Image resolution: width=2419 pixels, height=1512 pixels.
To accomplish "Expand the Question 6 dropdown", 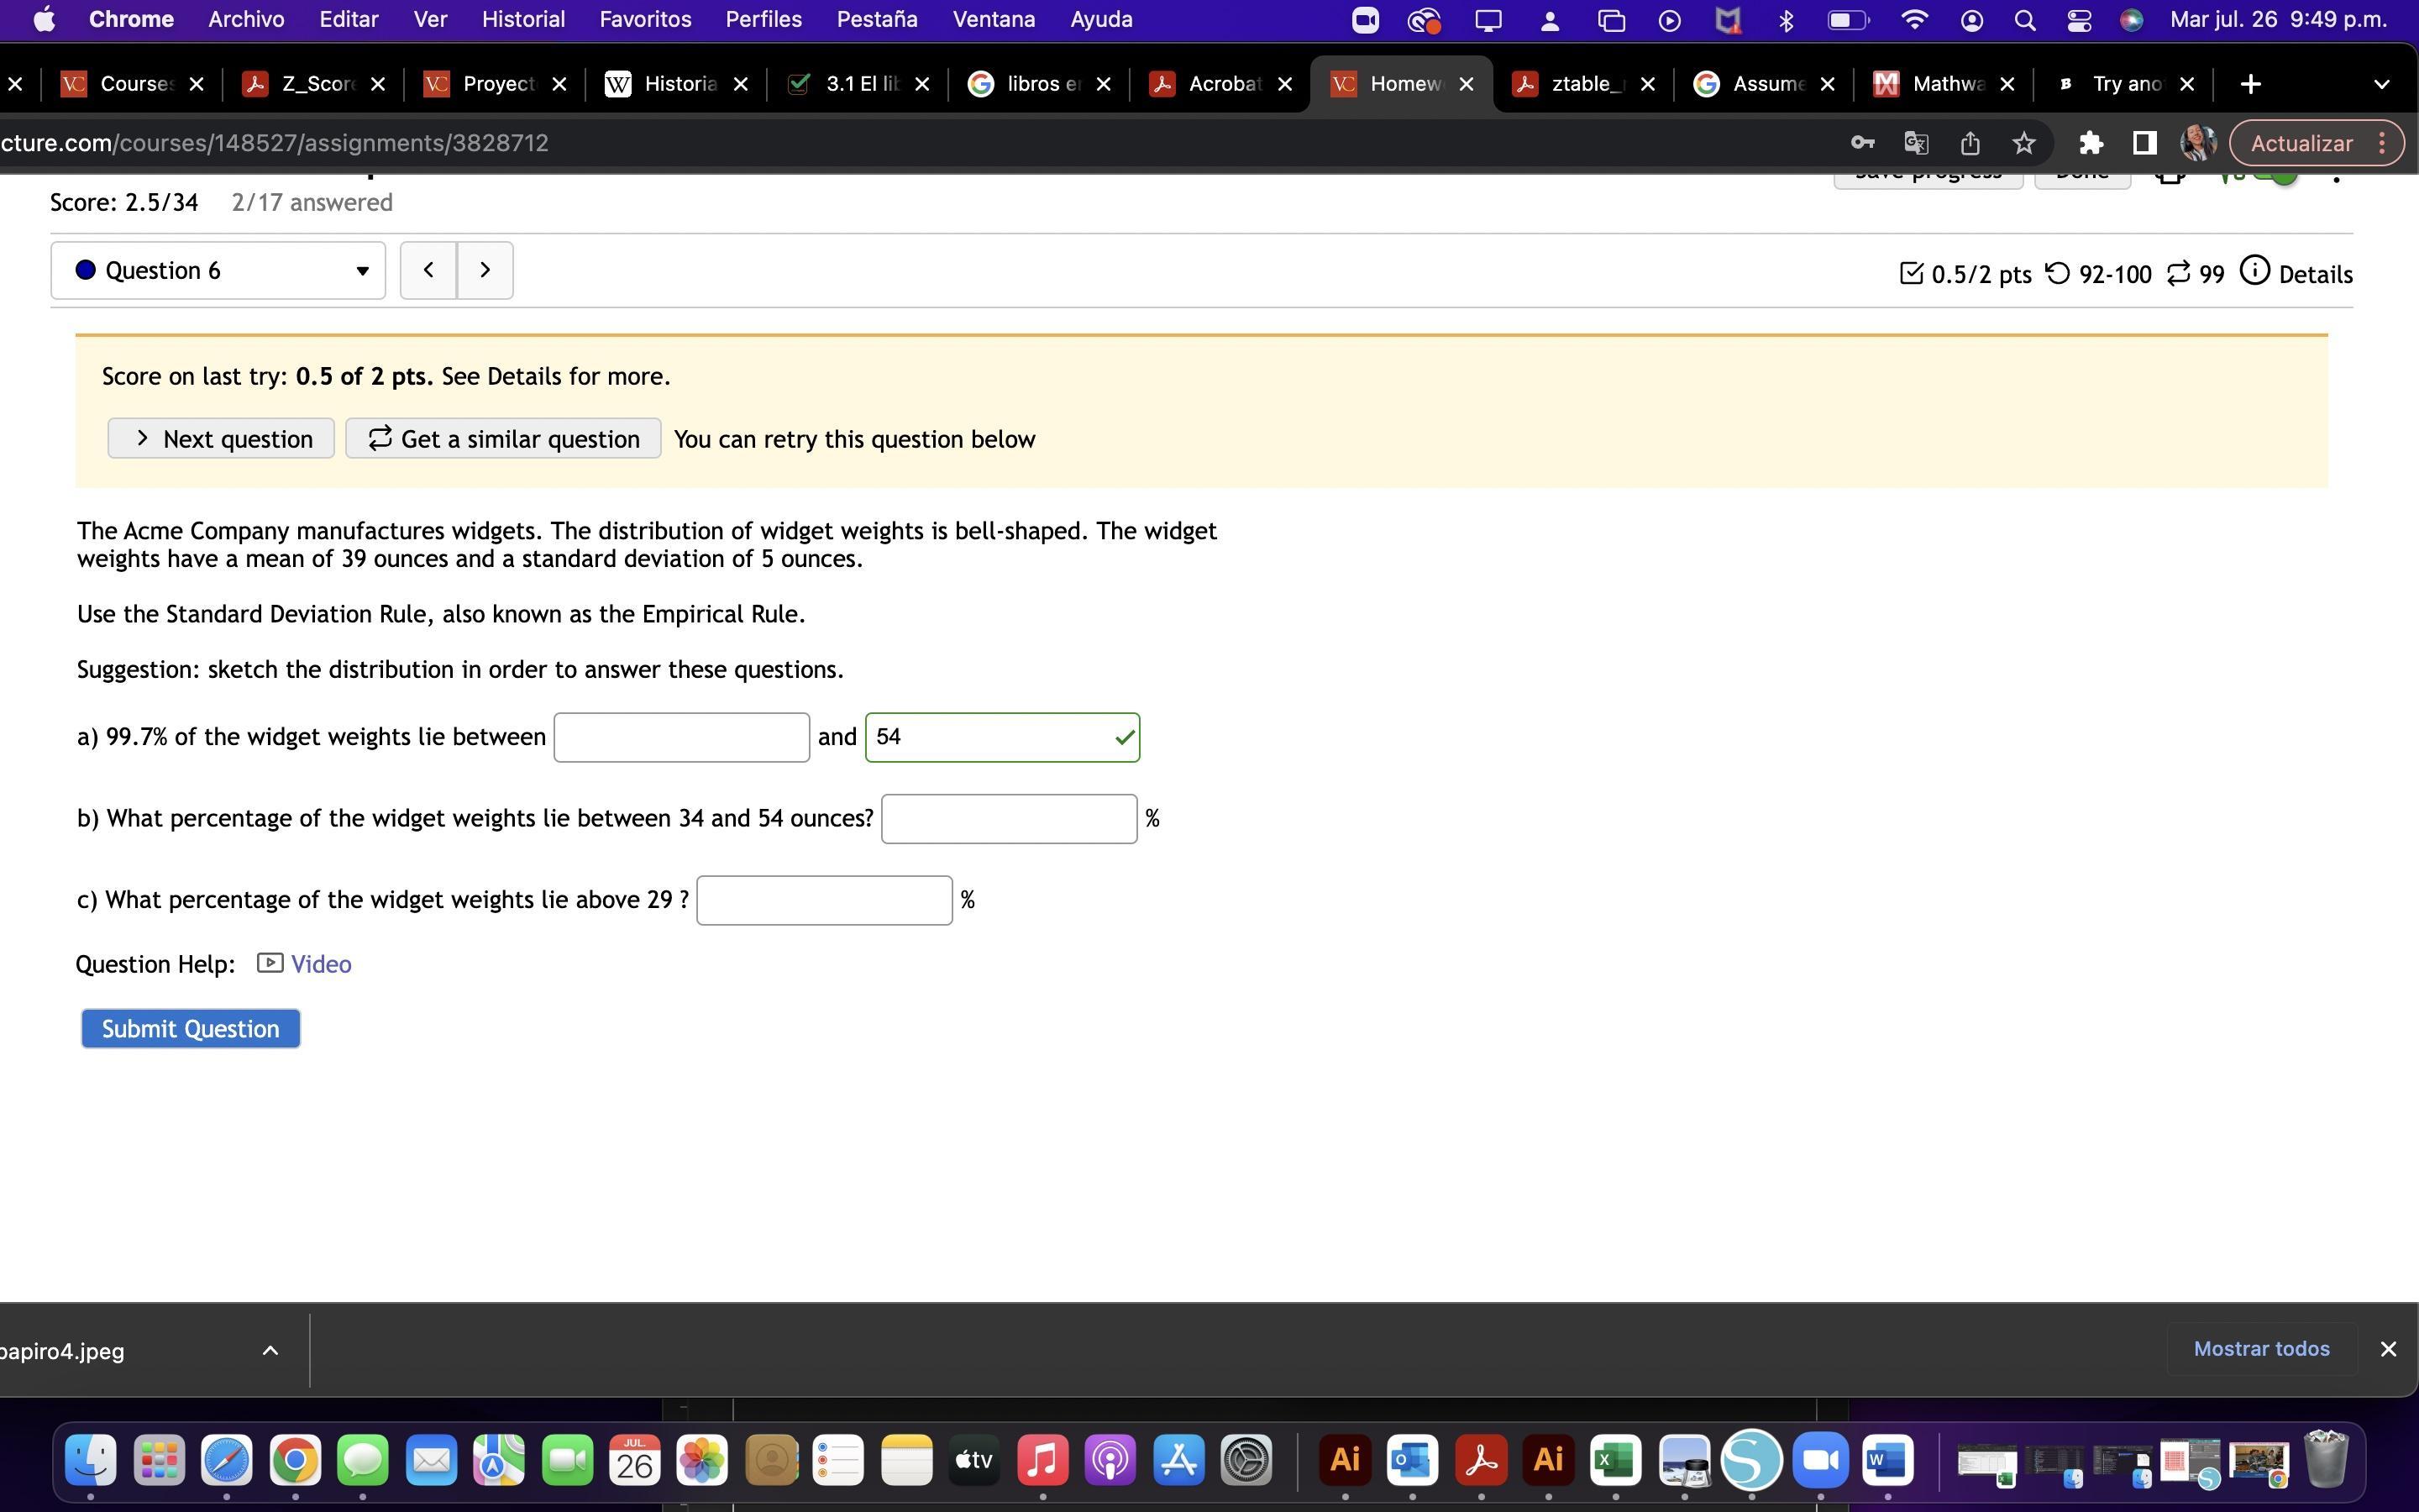I will pos(218,270).
